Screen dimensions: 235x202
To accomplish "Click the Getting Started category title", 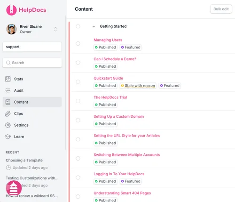I will coord(113,26).
